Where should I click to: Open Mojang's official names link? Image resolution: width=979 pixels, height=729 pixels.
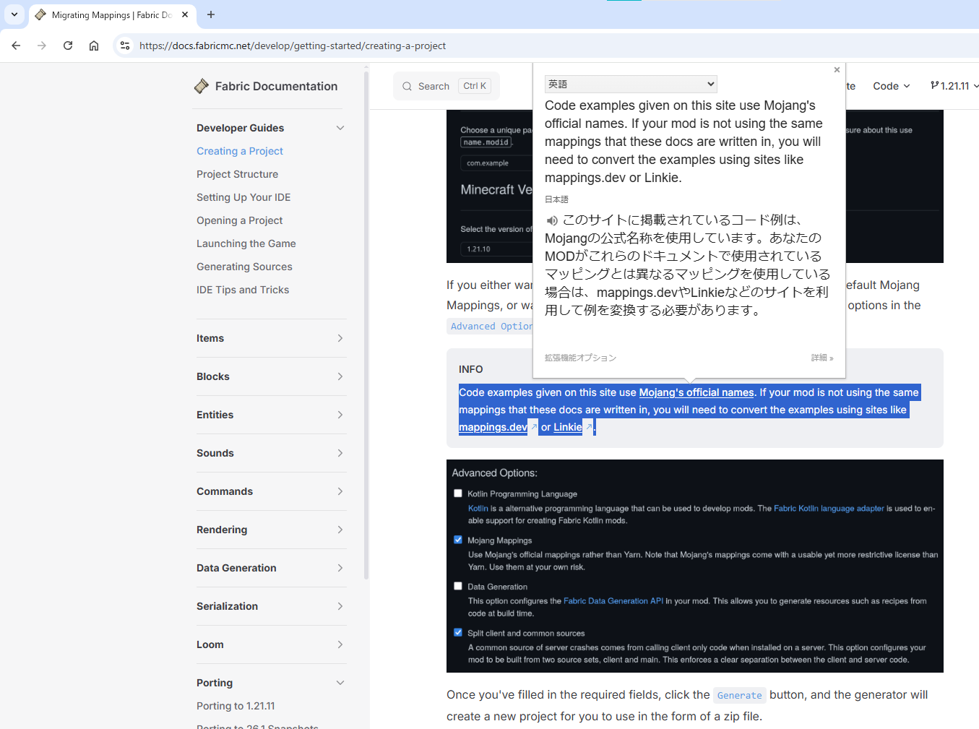pyautogui.click(x=696, y=392)
